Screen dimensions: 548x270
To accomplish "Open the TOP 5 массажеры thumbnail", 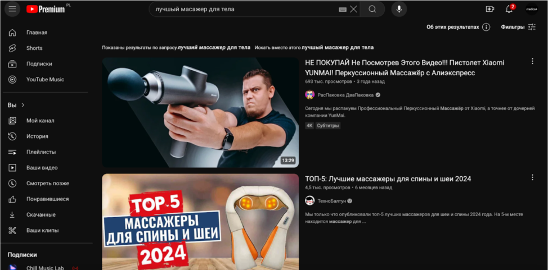I will tap(200, 222).
